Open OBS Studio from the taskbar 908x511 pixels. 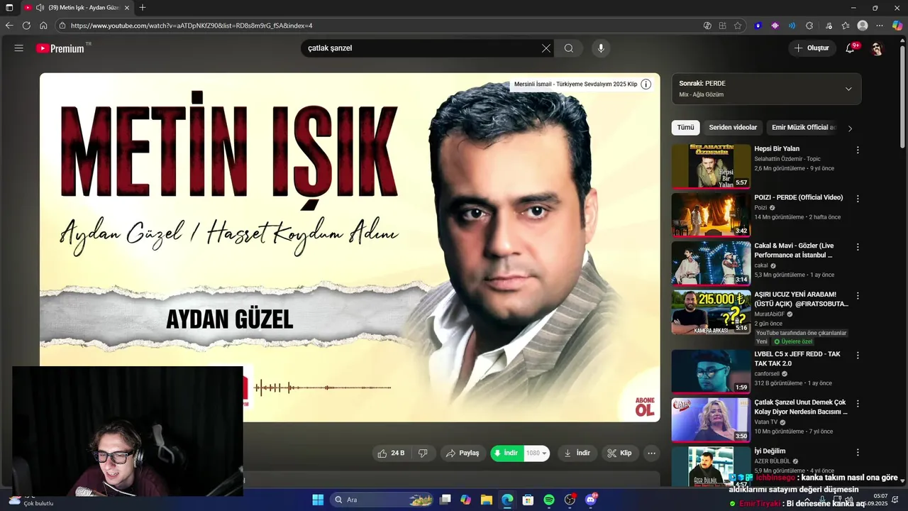570,500
